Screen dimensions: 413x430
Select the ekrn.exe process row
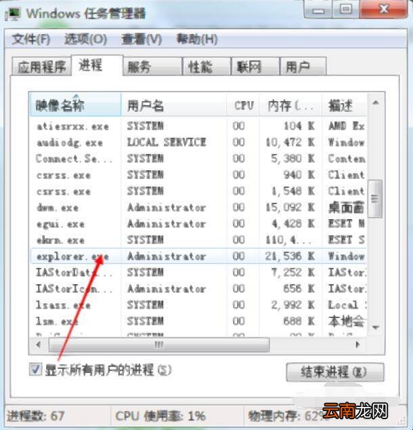click(x=198, y=240)
